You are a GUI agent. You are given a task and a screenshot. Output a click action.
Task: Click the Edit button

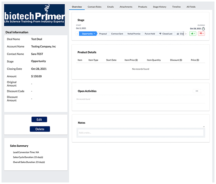click(39, 120)
